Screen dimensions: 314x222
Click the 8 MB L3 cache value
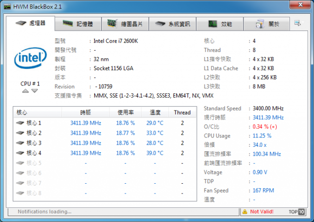click(259, 86)
